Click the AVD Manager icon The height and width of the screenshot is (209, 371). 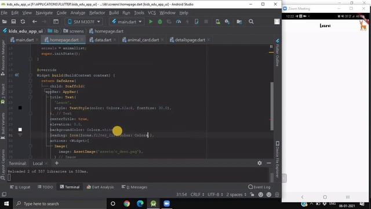tap(218, 21)
